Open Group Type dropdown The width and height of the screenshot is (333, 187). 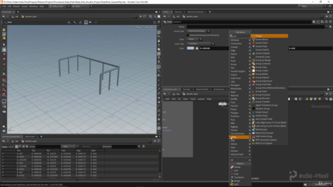click(x=198, y=31)
